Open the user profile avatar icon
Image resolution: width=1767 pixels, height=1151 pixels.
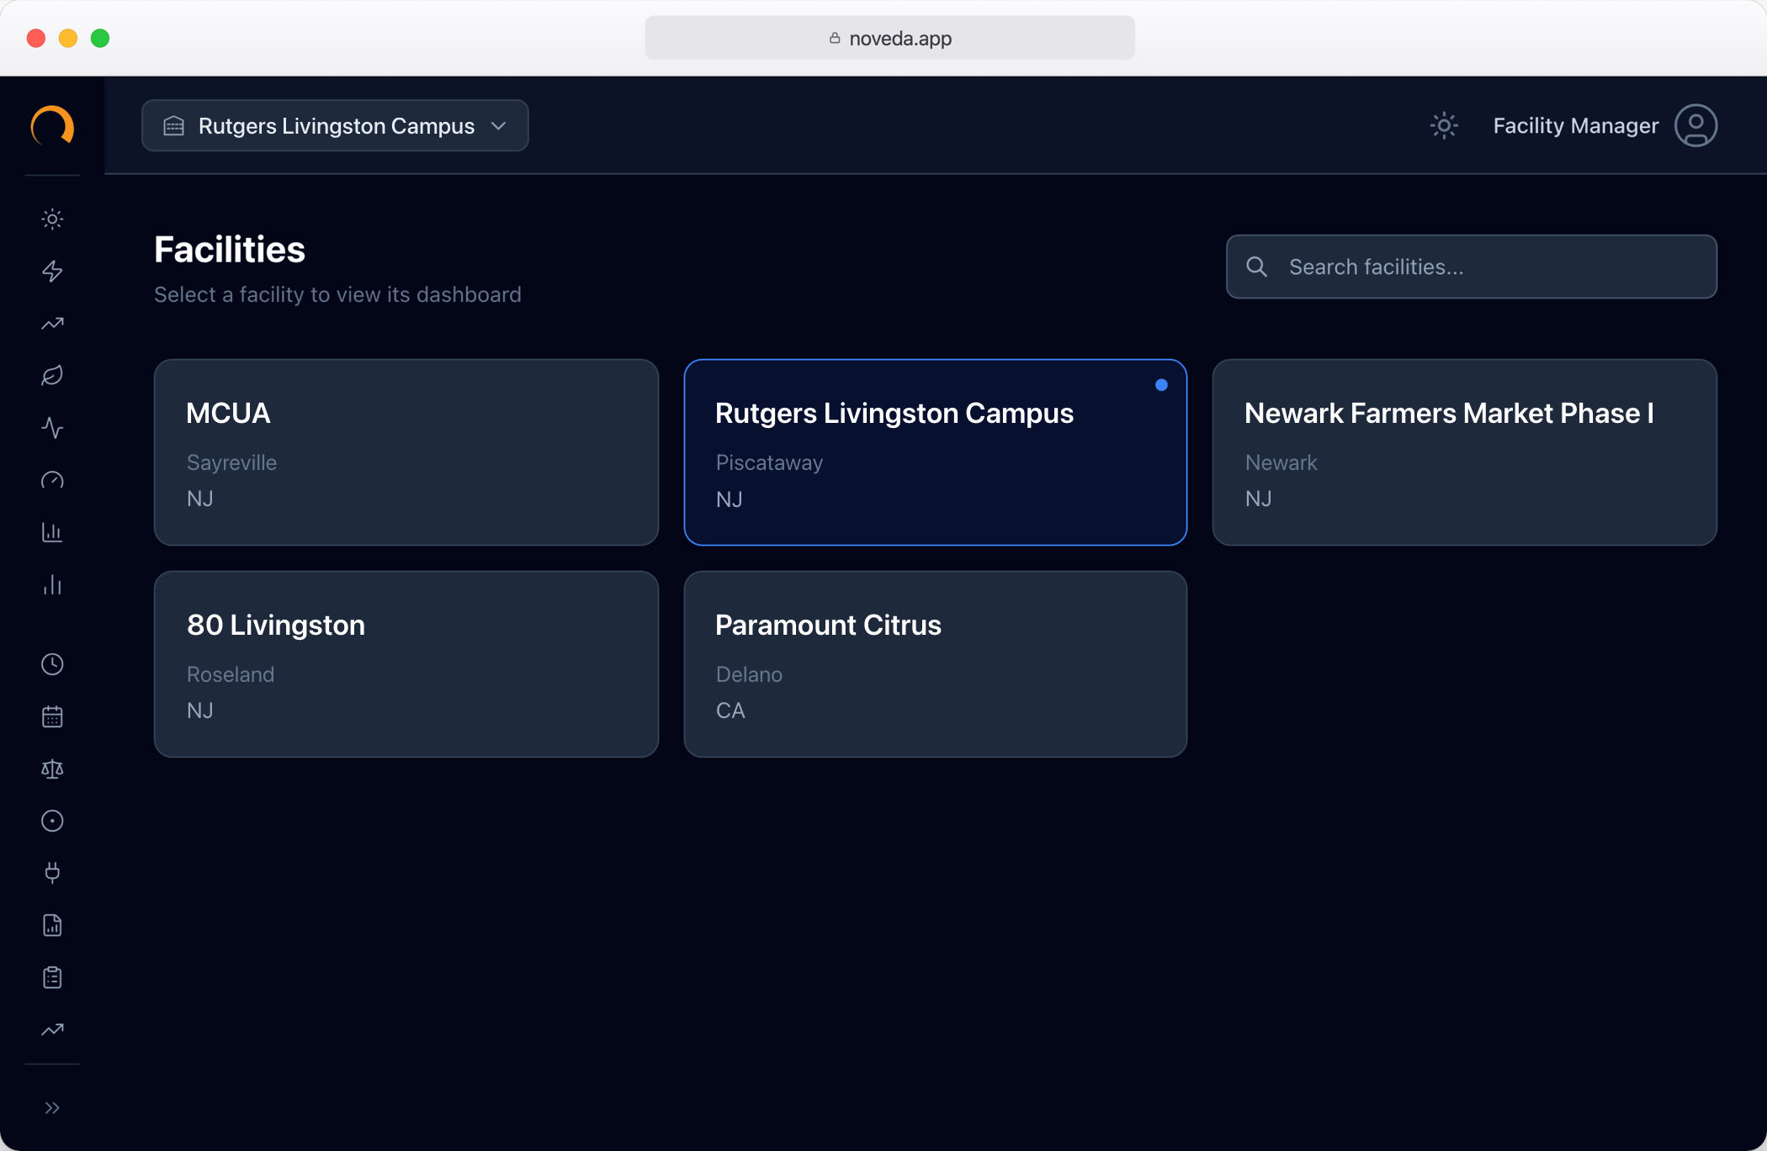[1695, 126]
